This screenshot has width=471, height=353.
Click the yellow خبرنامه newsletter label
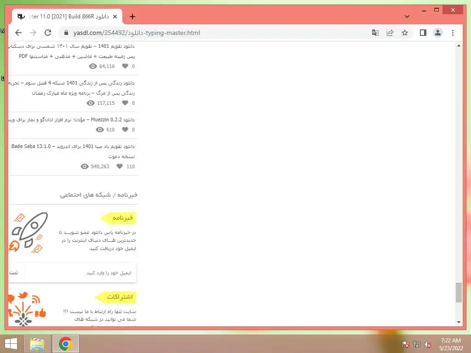coord(118,218)
